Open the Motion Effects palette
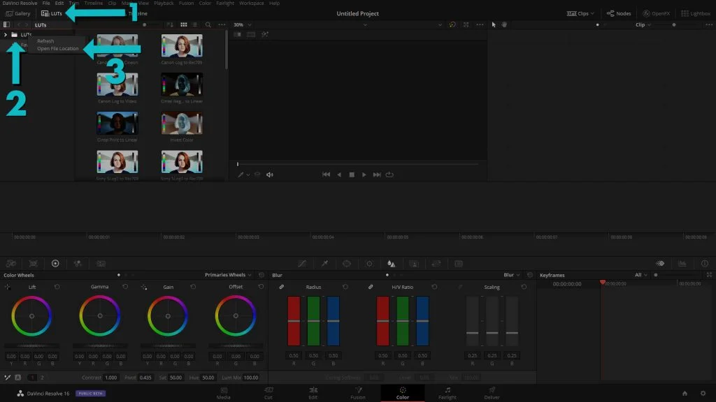The image size is (716, 402). (101, 263)
